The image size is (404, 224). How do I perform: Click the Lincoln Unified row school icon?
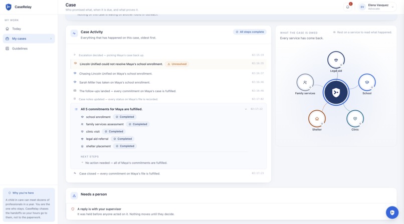point(75,63)
